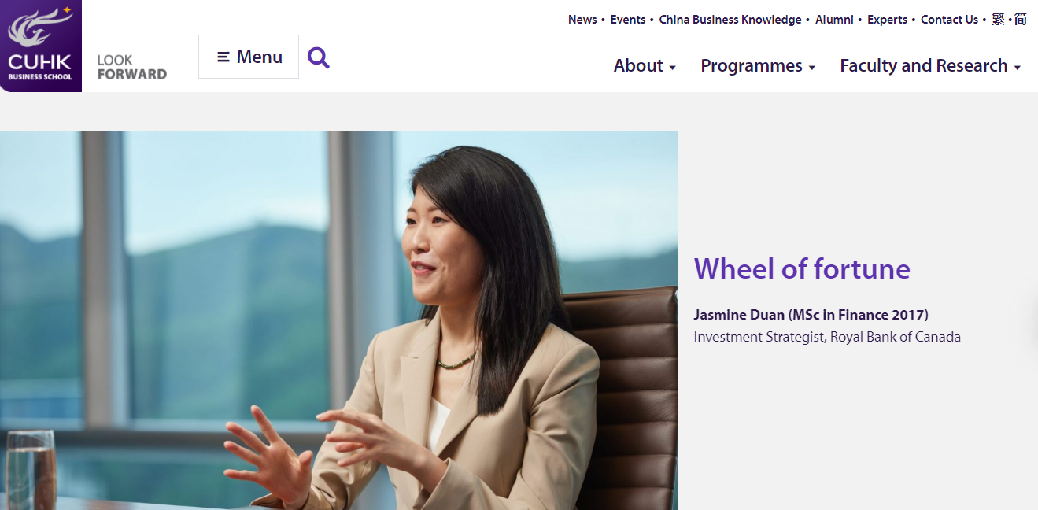Click the CUHK Business School logo
Viewport: 1038px width, 510px height.
tap(41, 46)
